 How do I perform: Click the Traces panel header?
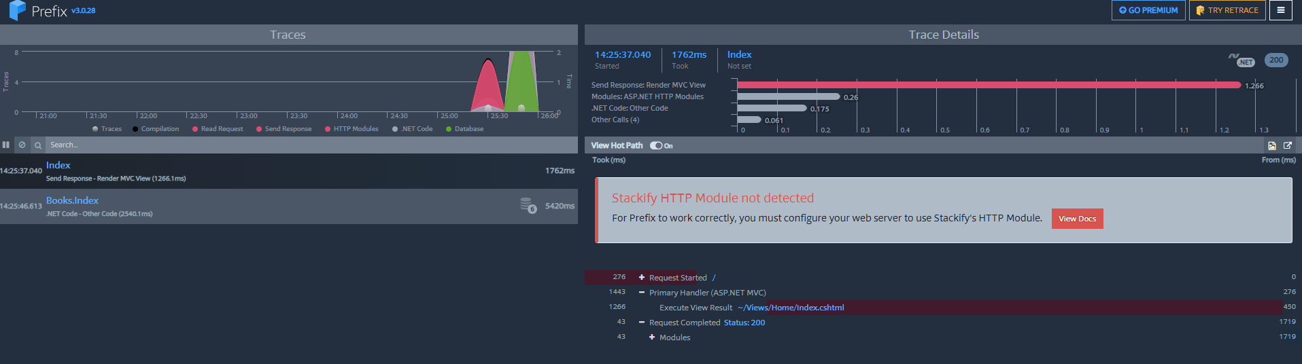pos(288,35)
